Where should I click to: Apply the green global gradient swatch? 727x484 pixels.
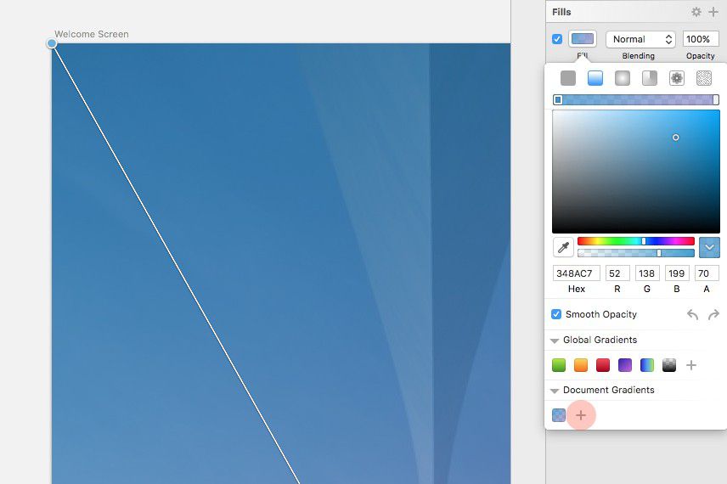[559, 365]
